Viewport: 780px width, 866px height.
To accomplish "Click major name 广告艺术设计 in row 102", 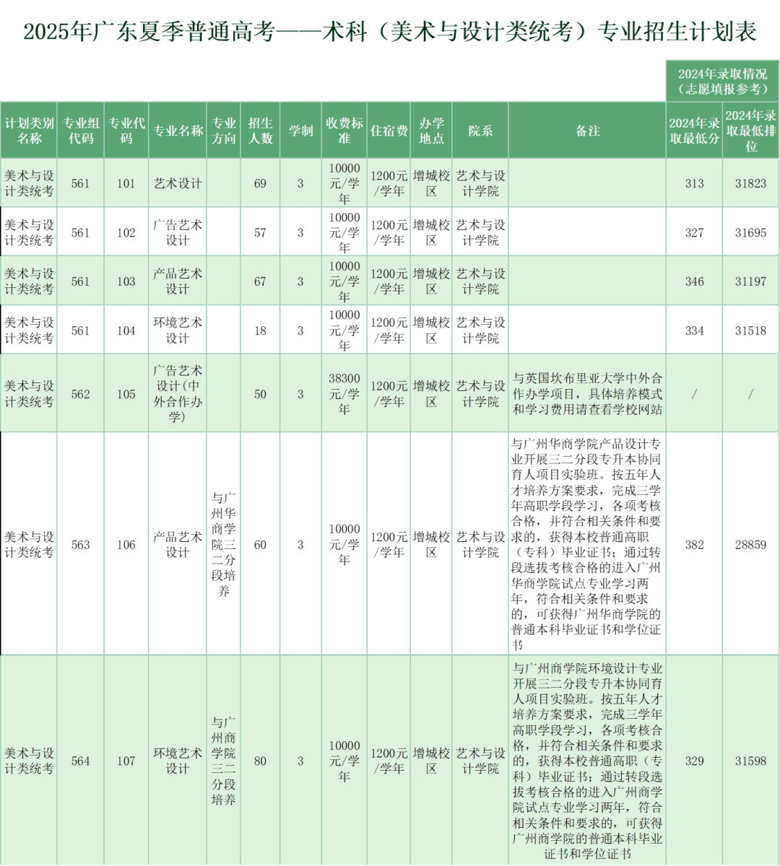I will 178,232.
